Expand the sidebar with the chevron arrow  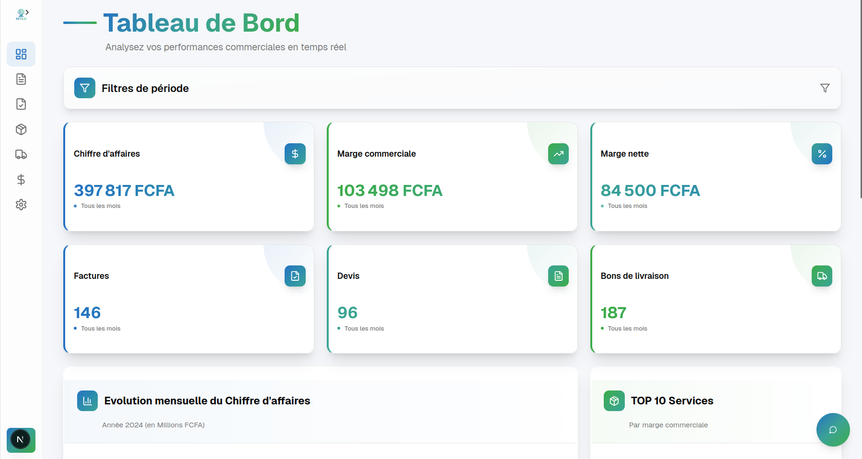(28, 12)
